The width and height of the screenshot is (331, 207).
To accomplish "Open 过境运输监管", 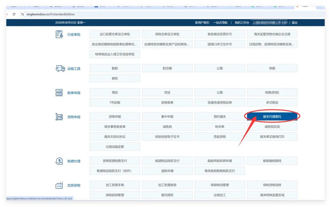I will tap(115, 147).
